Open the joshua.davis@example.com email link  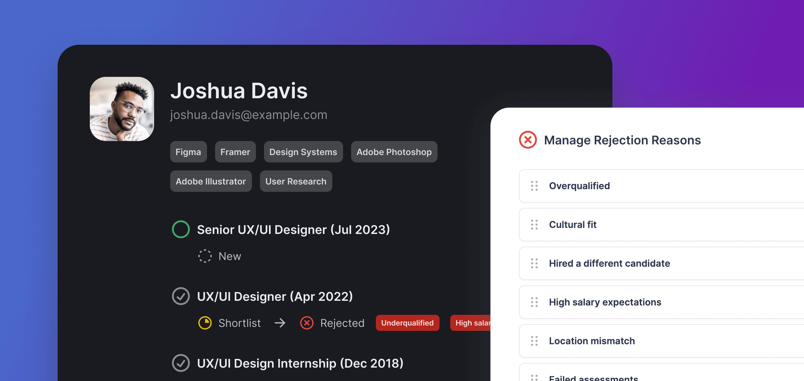pos(249,115)
